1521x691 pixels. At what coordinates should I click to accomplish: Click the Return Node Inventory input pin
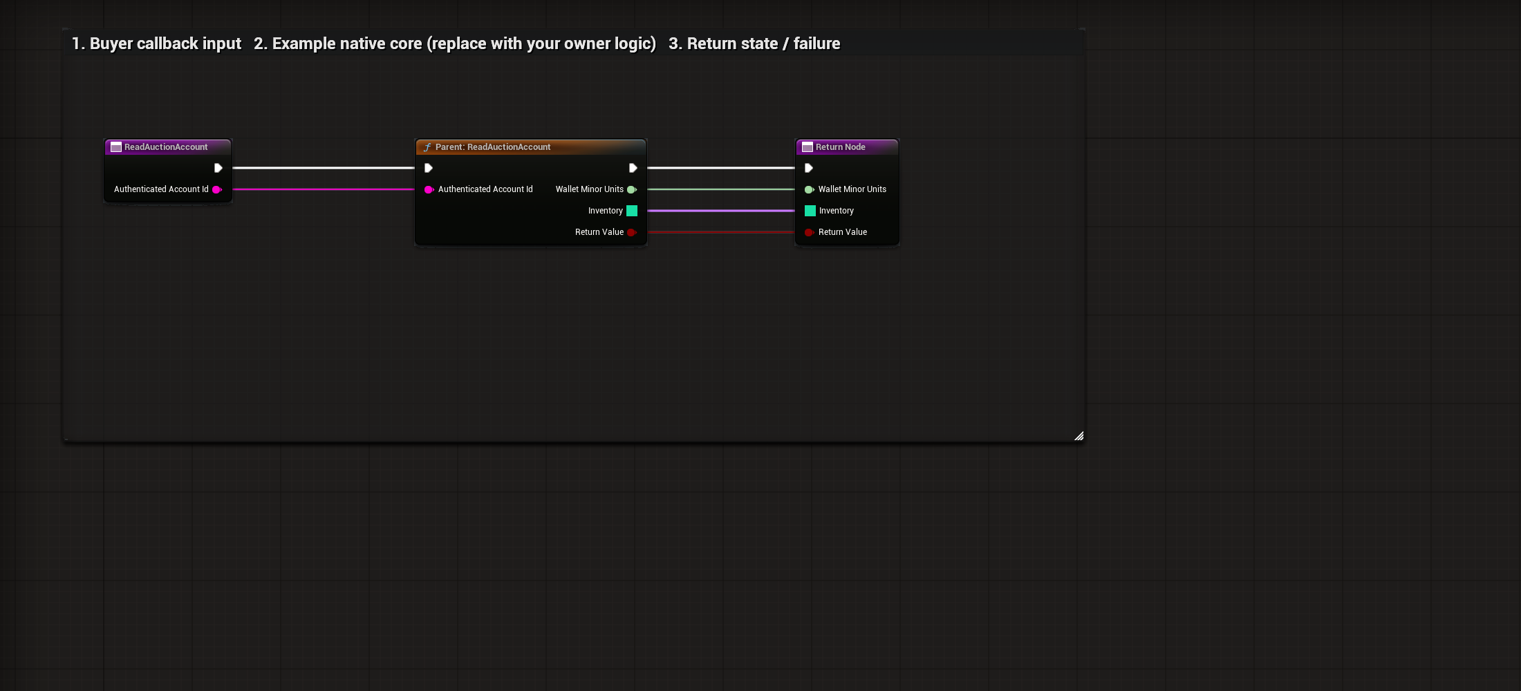click(x=810, y=211)
